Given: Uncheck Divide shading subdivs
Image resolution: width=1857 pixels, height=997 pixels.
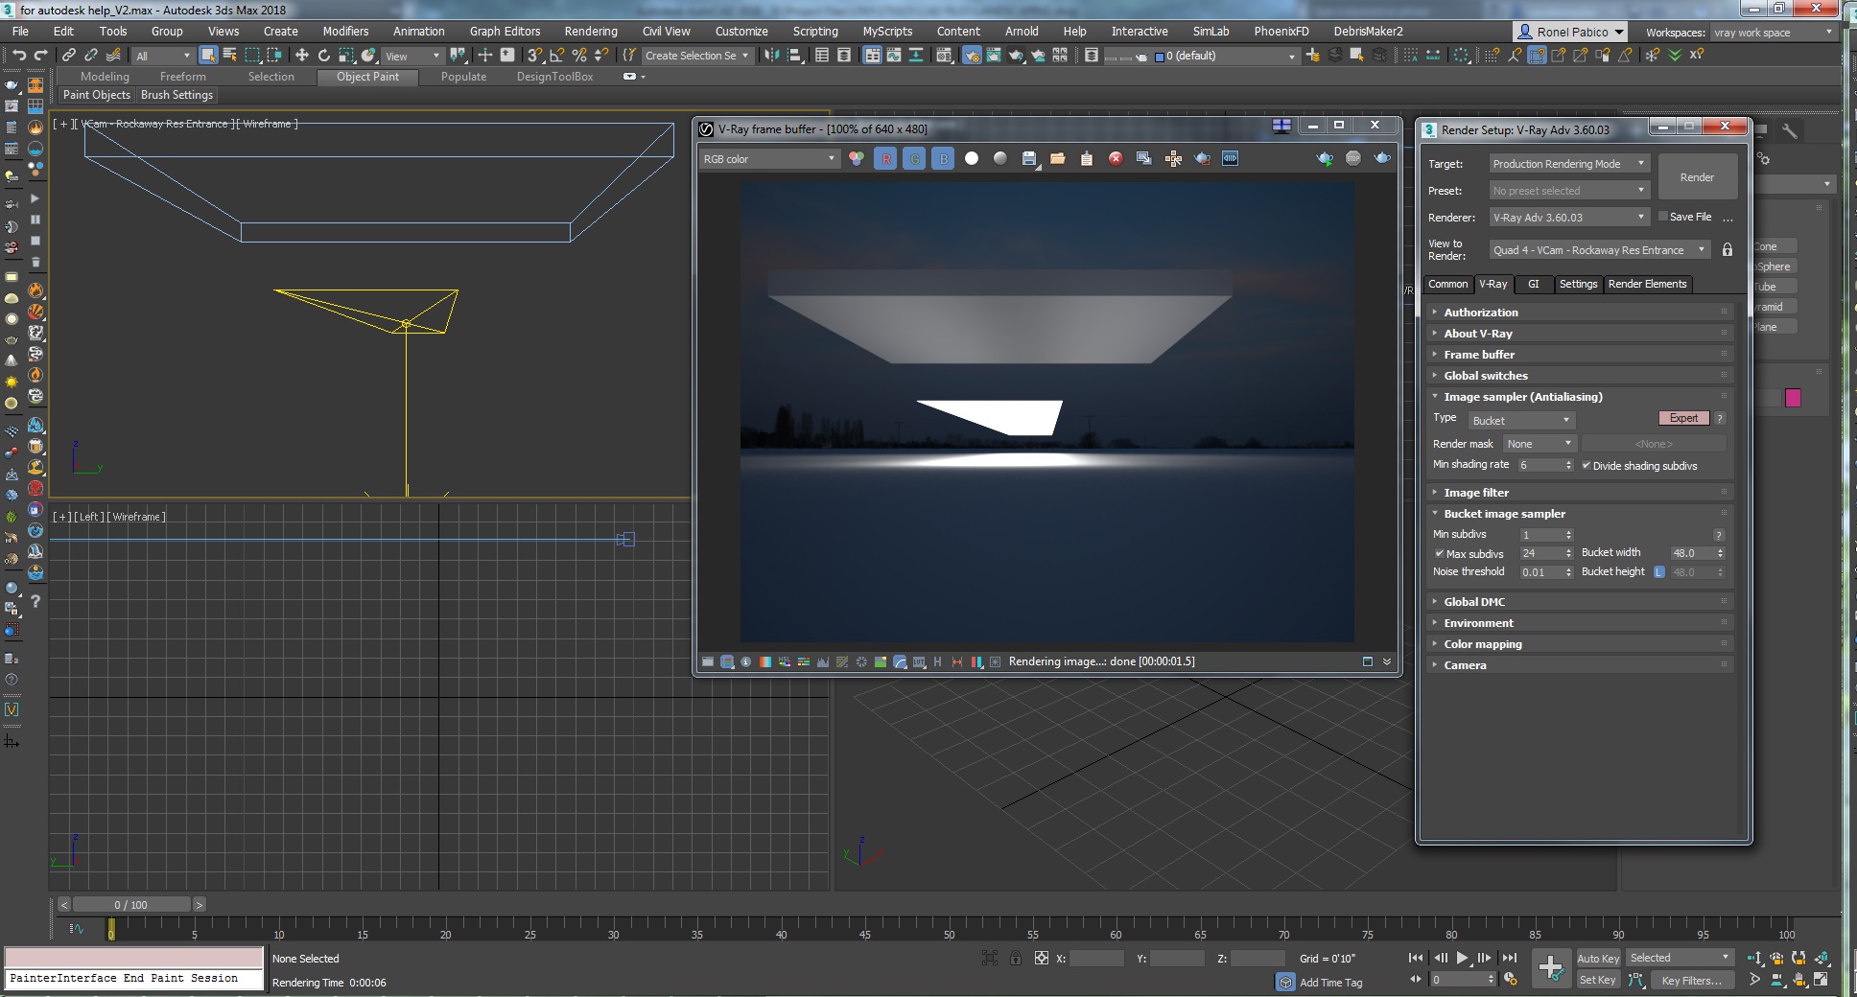Looking at the screenshot, I should 1587,465.
